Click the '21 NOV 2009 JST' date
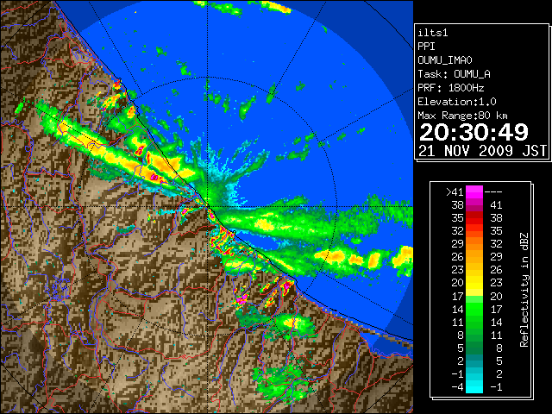Screen dimensions: 552x414 [483, 151]
